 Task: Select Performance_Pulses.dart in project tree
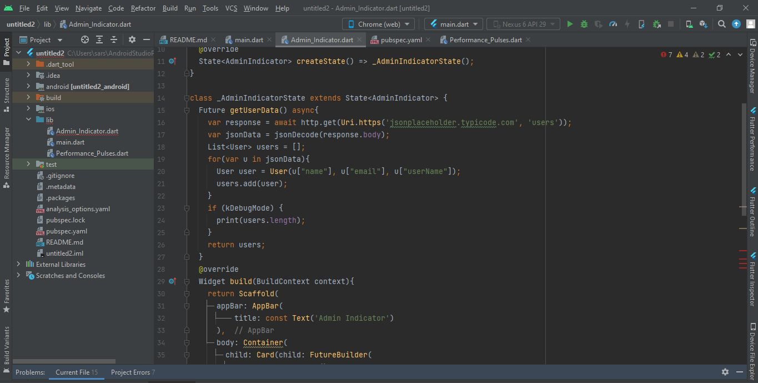(x=92, y=153)
